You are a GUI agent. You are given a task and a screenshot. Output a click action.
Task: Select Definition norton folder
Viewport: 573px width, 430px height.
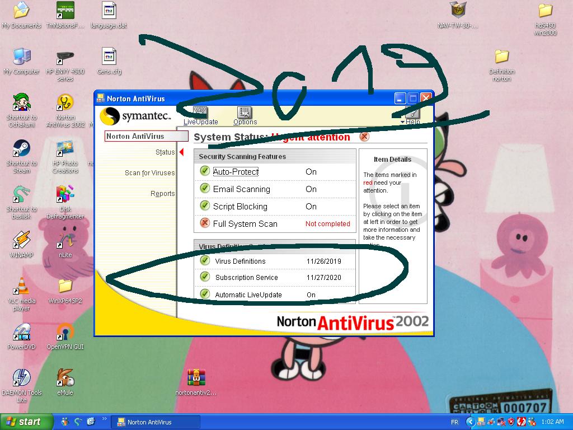click(x=501, y=65)
